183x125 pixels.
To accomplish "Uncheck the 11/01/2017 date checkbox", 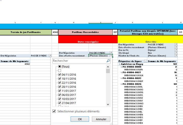I will [x=59, y=91].
